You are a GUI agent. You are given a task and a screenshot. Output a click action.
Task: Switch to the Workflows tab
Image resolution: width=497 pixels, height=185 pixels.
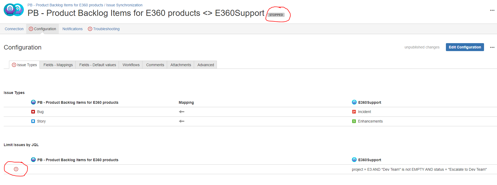point(131,65)
